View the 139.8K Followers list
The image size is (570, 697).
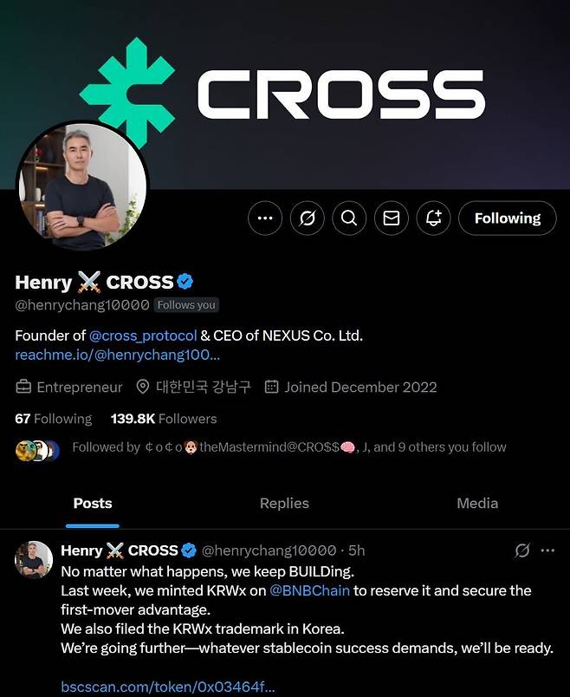(x=164, y=419)
